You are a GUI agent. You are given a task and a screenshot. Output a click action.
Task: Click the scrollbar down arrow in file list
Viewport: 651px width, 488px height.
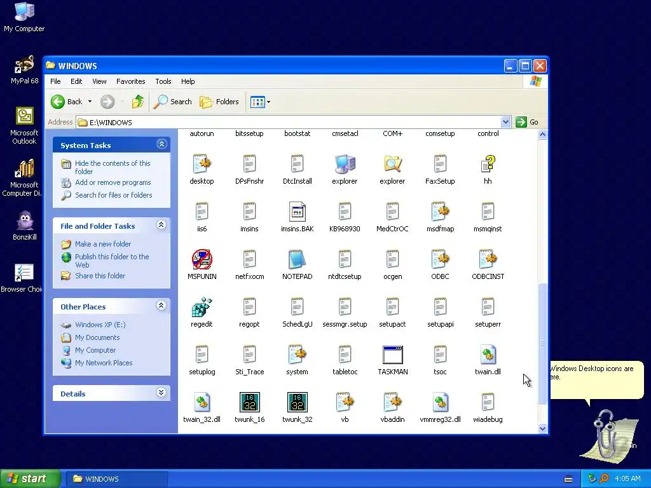[x=543, y=429]
